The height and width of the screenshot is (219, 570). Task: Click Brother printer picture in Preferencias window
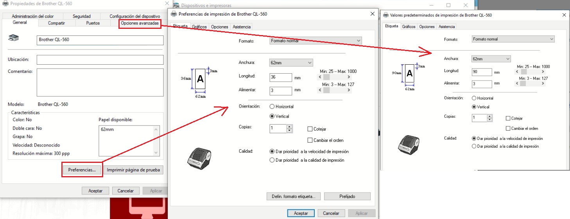tap(198, 158)
